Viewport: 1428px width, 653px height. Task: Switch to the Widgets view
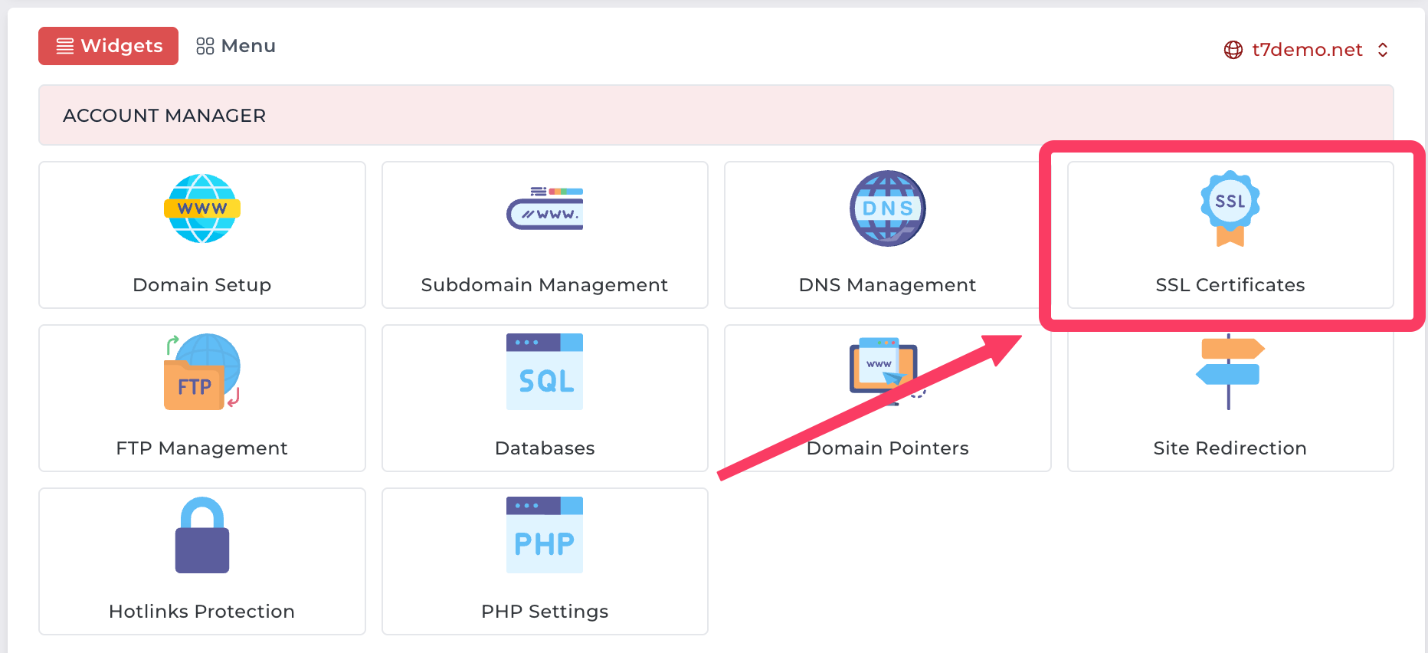click(x=109, y=46)
